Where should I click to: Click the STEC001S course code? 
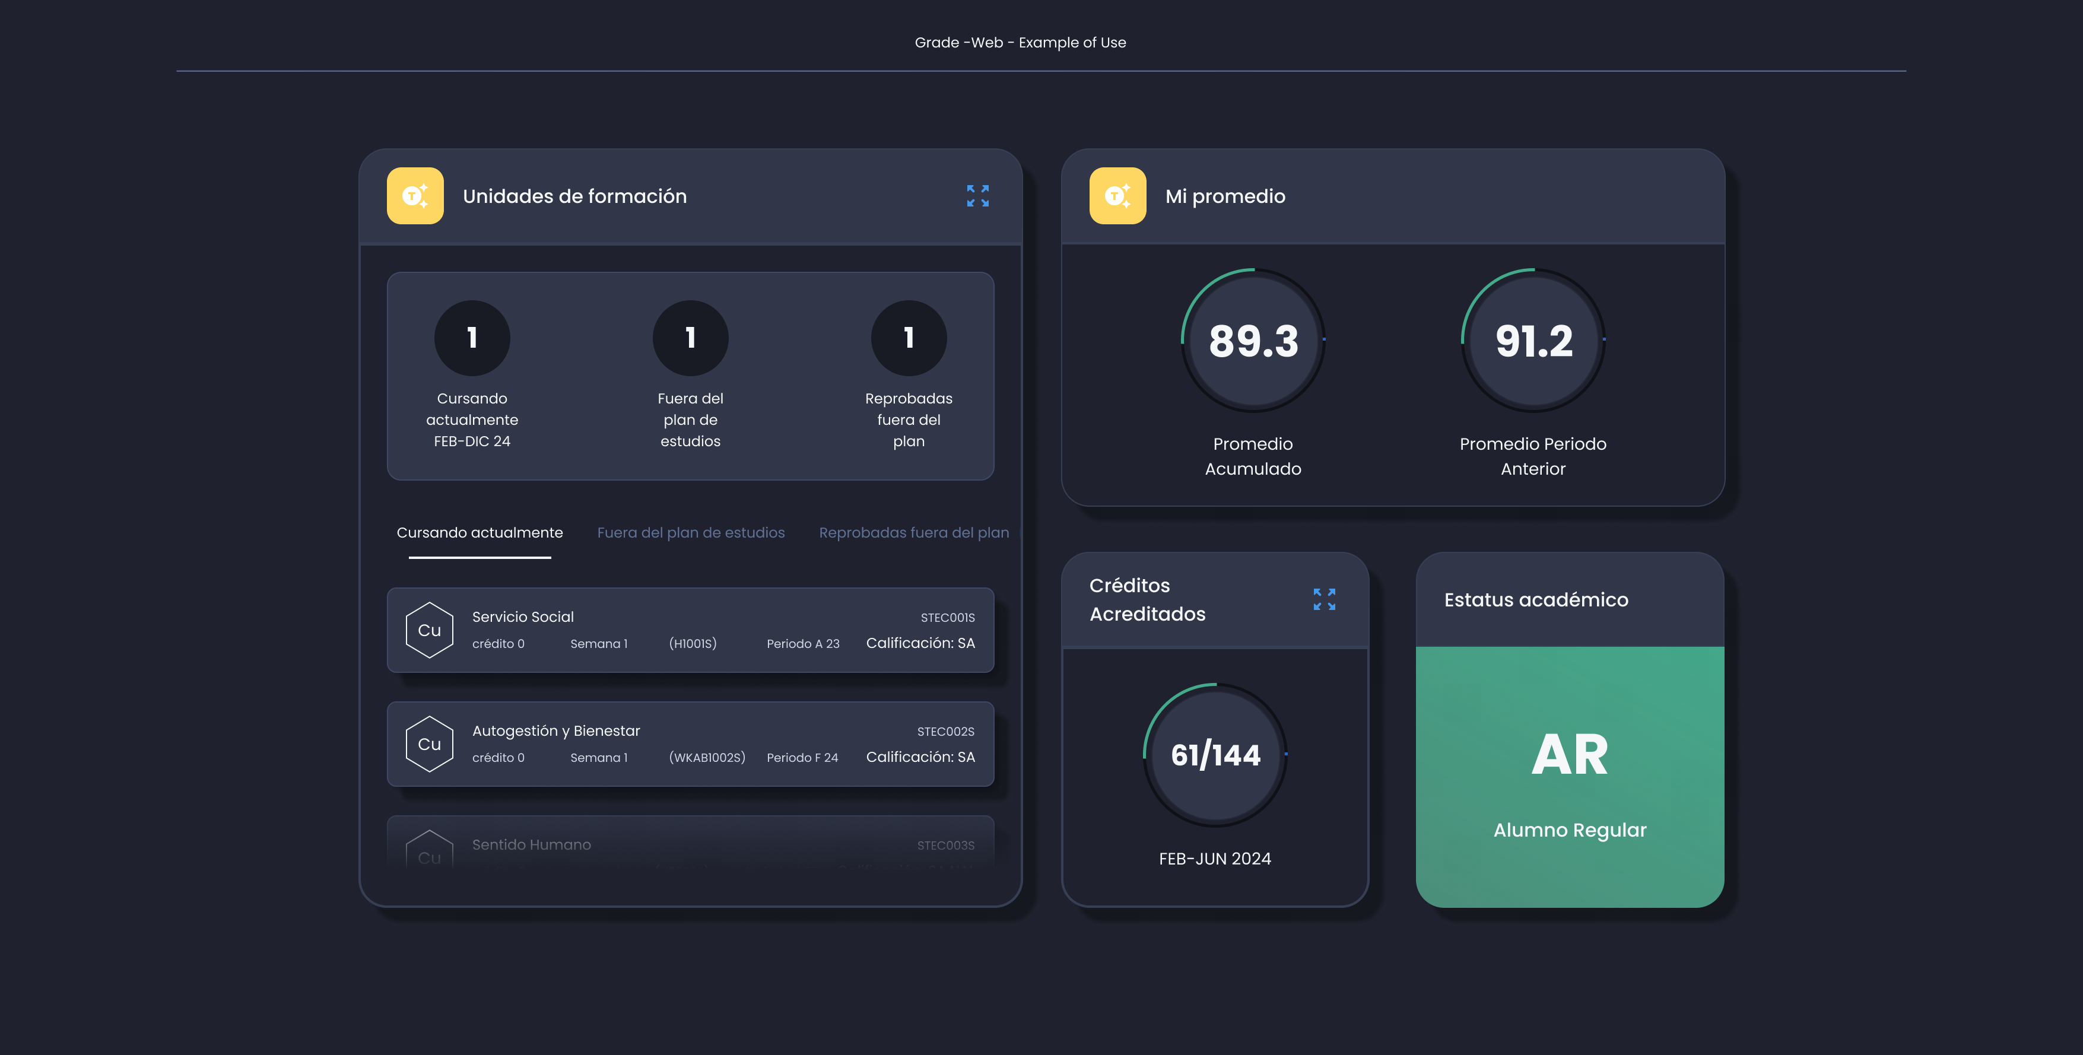948,618
